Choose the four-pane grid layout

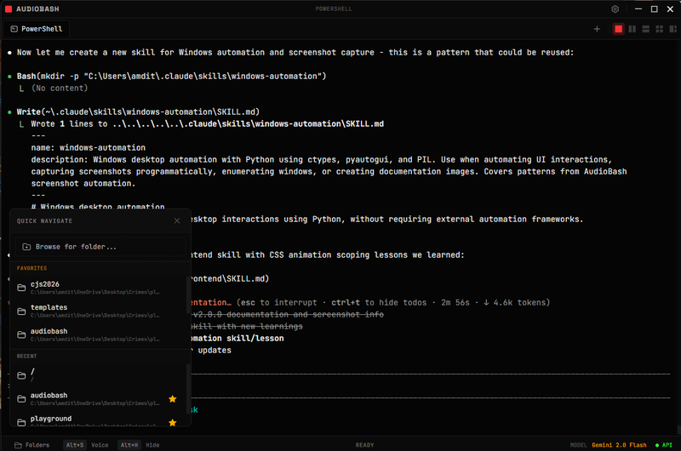click(658, 29)
